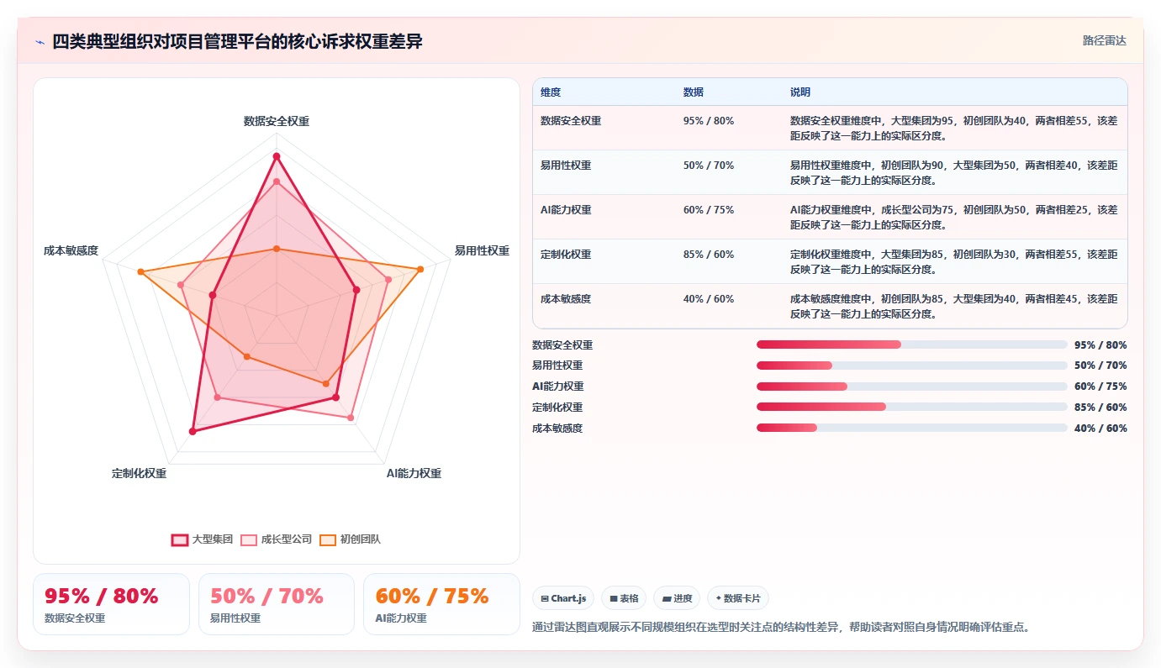Image resolution: width=1161 pixels, height=668 pixels.
Task: Toggle the 成长型公司 legend swatch
Action: 249,539
